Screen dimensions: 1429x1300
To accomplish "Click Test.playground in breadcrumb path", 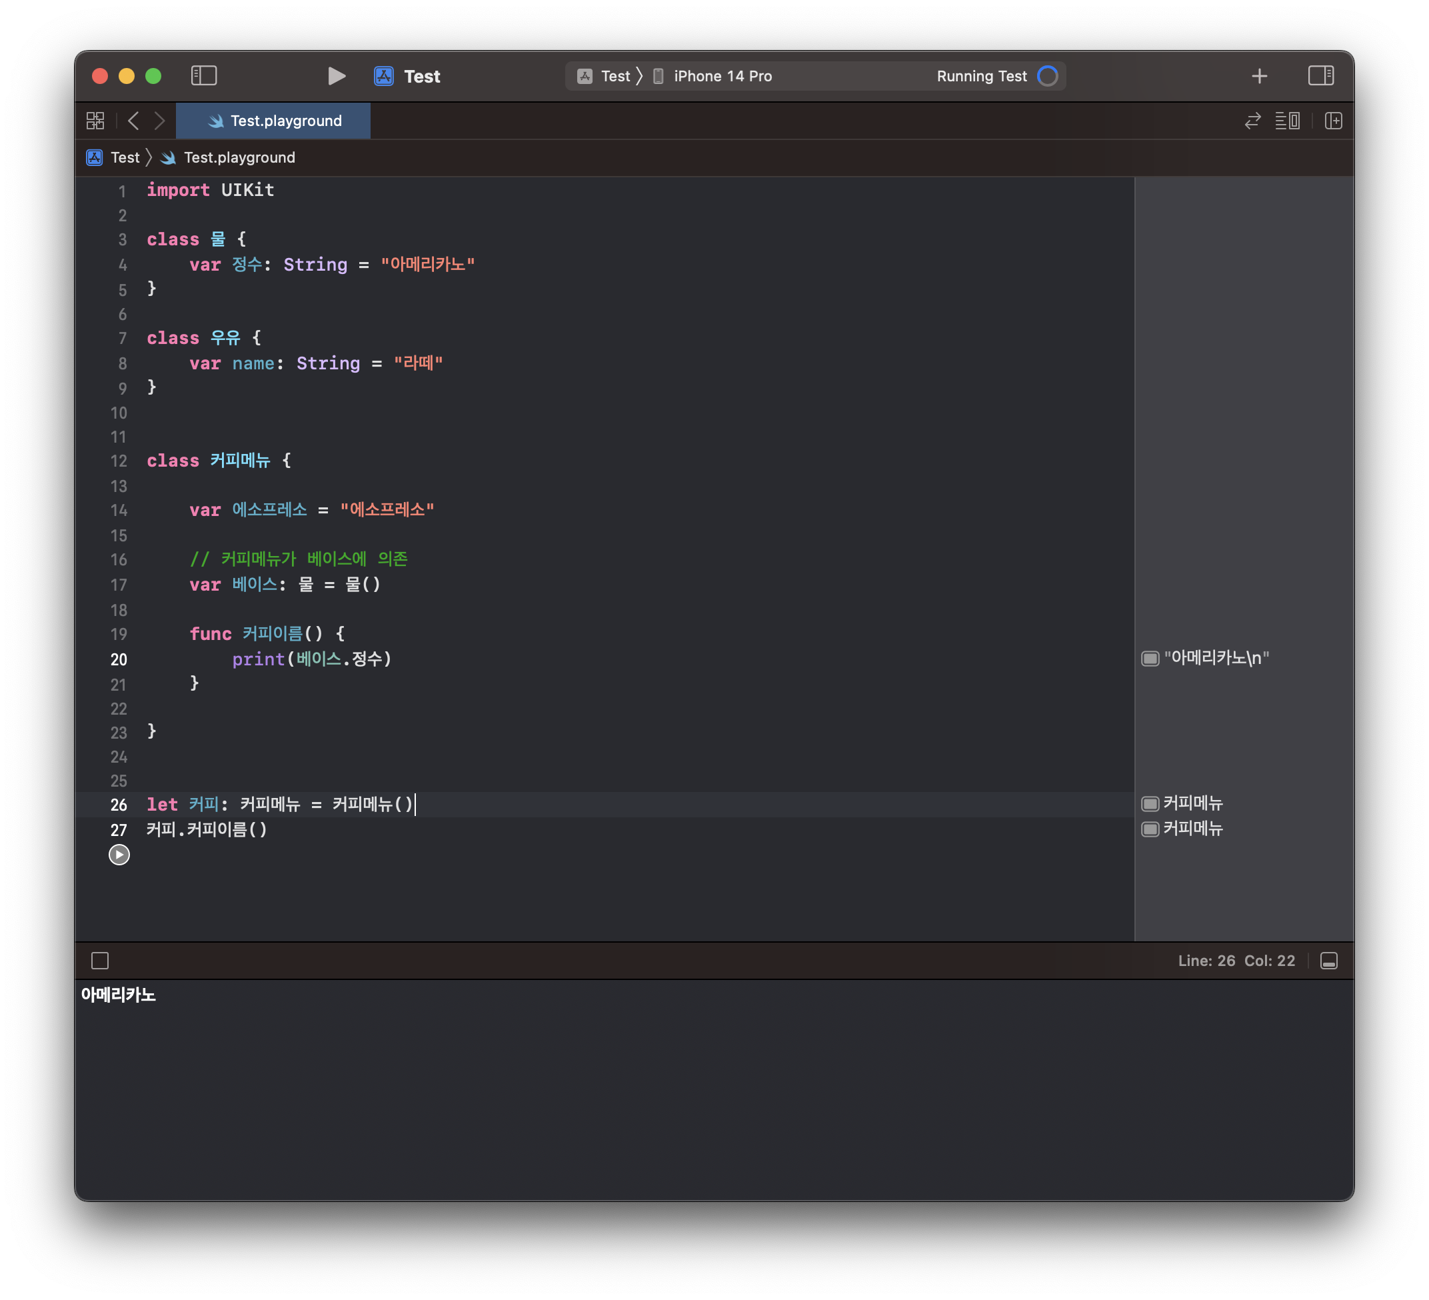I will click(238, 157).
